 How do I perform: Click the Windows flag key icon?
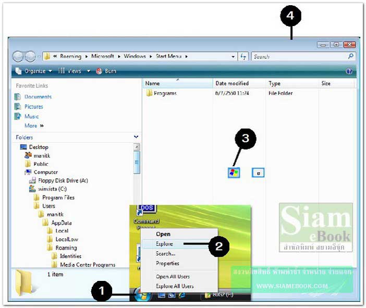click(234, 173)
